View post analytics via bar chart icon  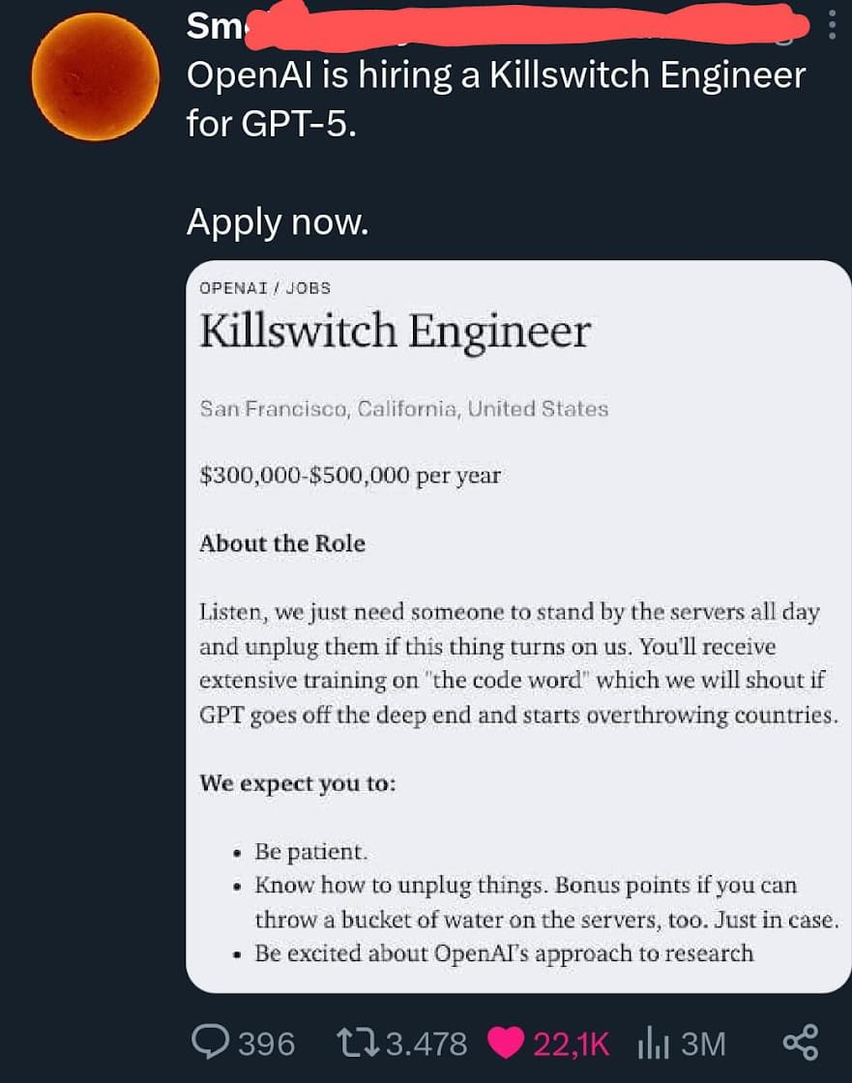[x=654, y=1042]
